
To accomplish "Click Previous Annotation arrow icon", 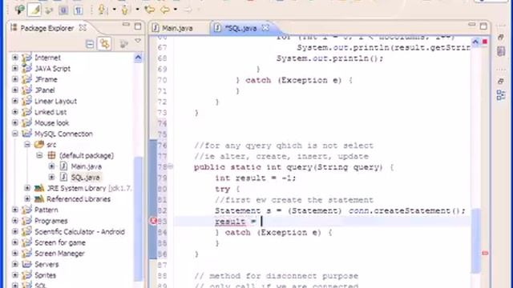I will (125, 10).
